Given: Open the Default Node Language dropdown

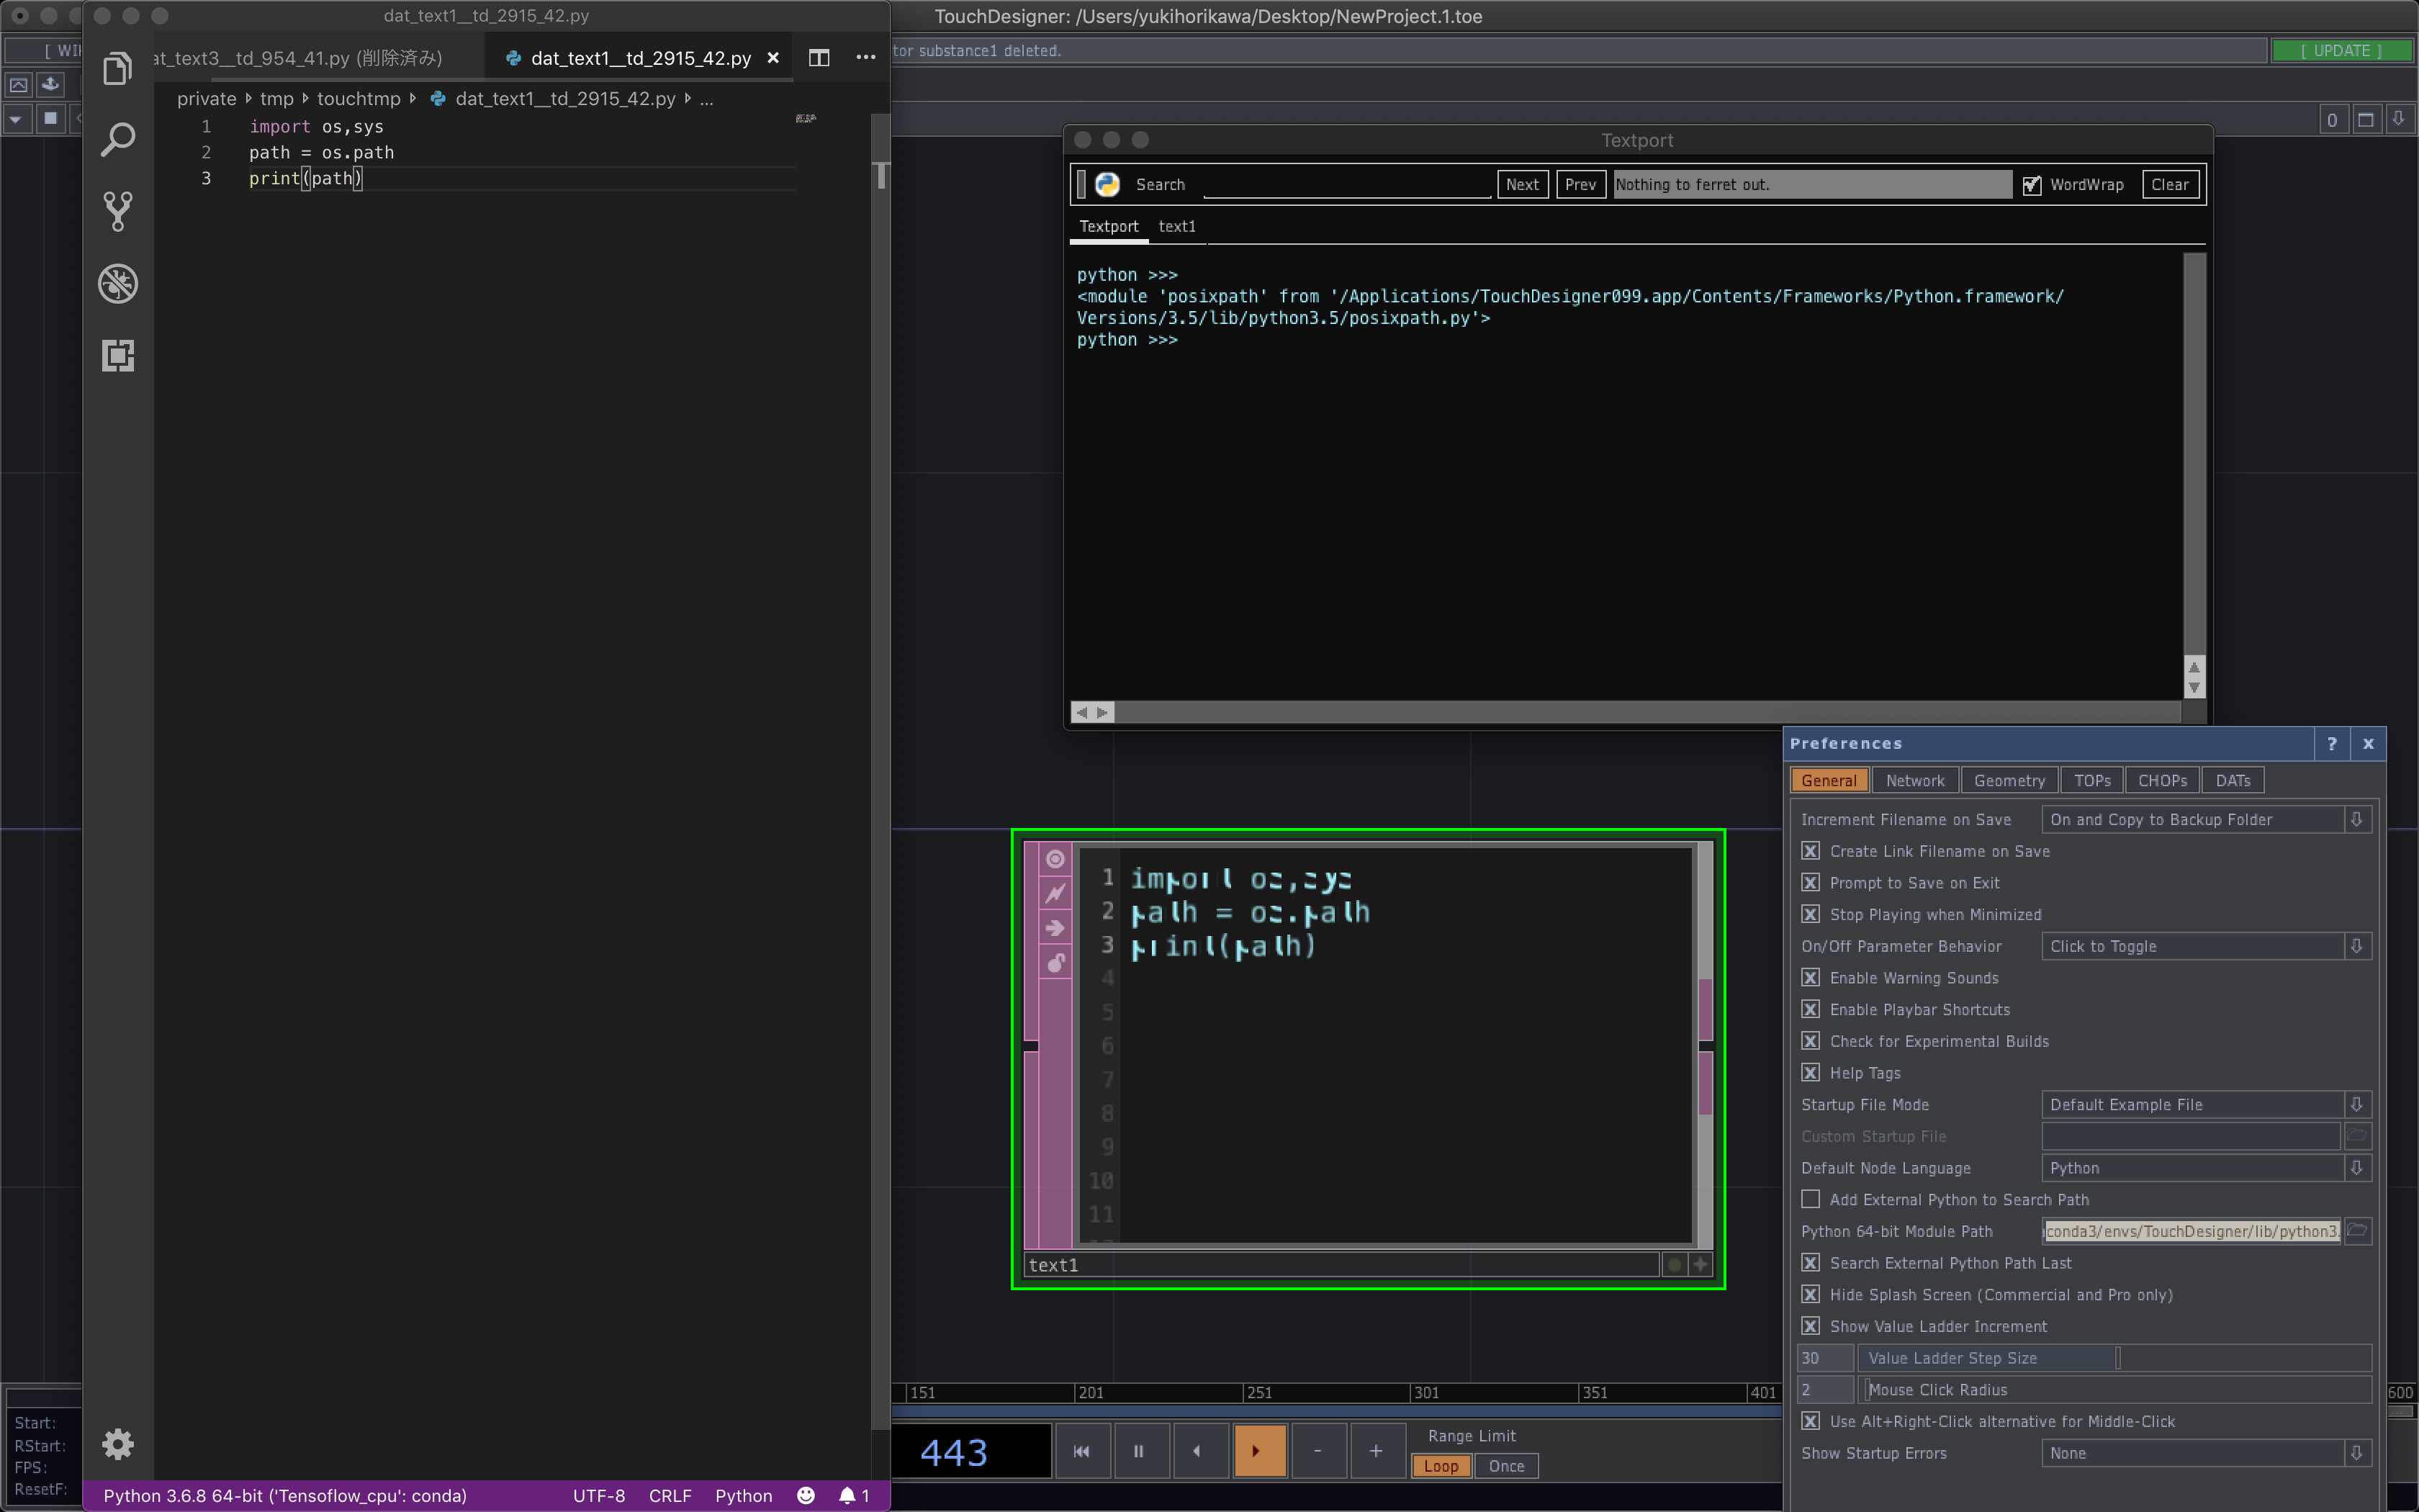Looking at the screenshot, I should tap(2356, 1168).
